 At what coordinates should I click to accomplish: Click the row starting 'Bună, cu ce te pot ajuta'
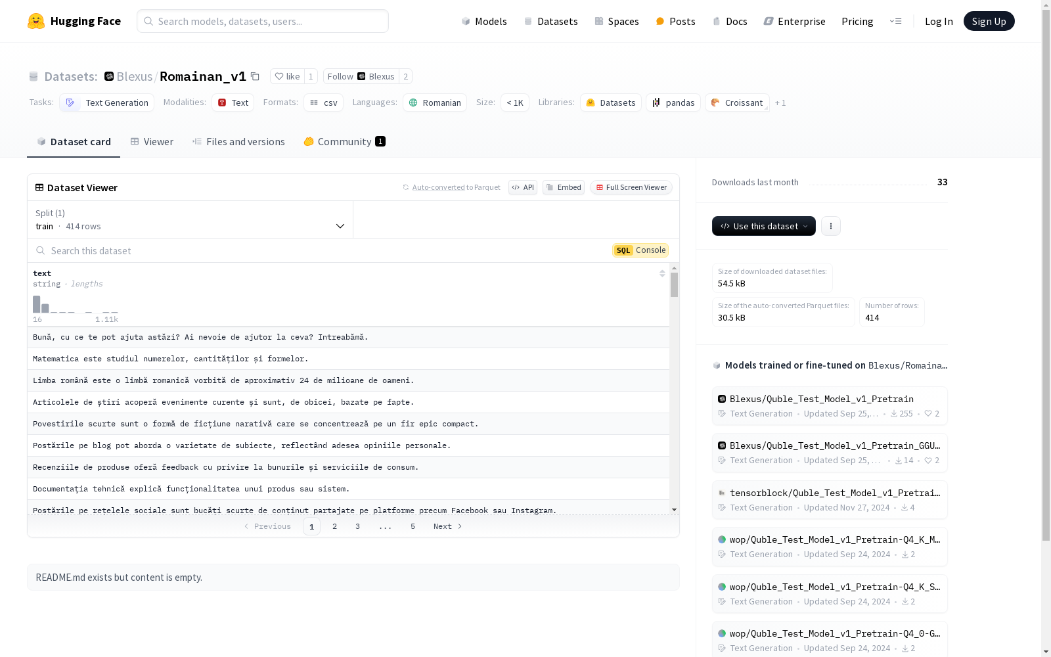point(348,337)
